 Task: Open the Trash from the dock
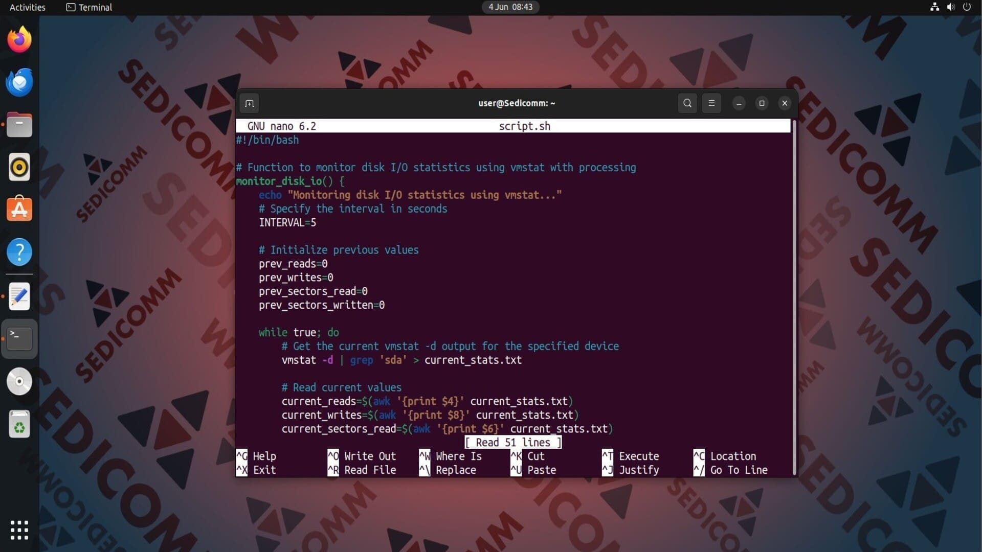19,424
